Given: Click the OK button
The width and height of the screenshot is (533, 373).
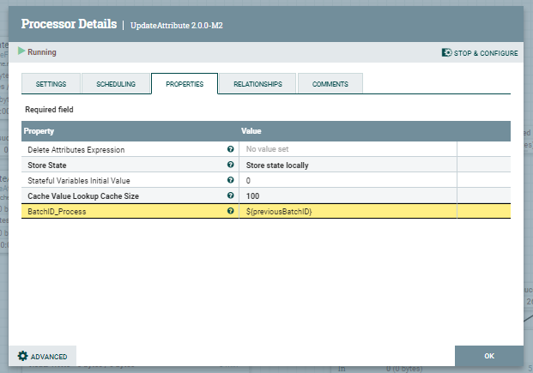Looking at the screenshot, I should [489, 356].
